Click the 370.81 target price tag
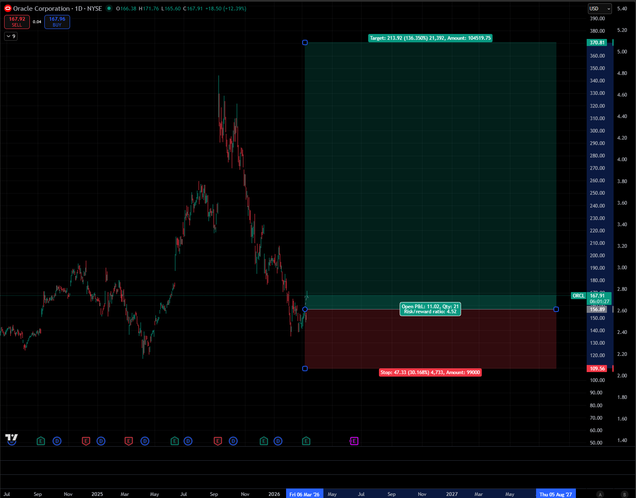 tap(597, 43)
